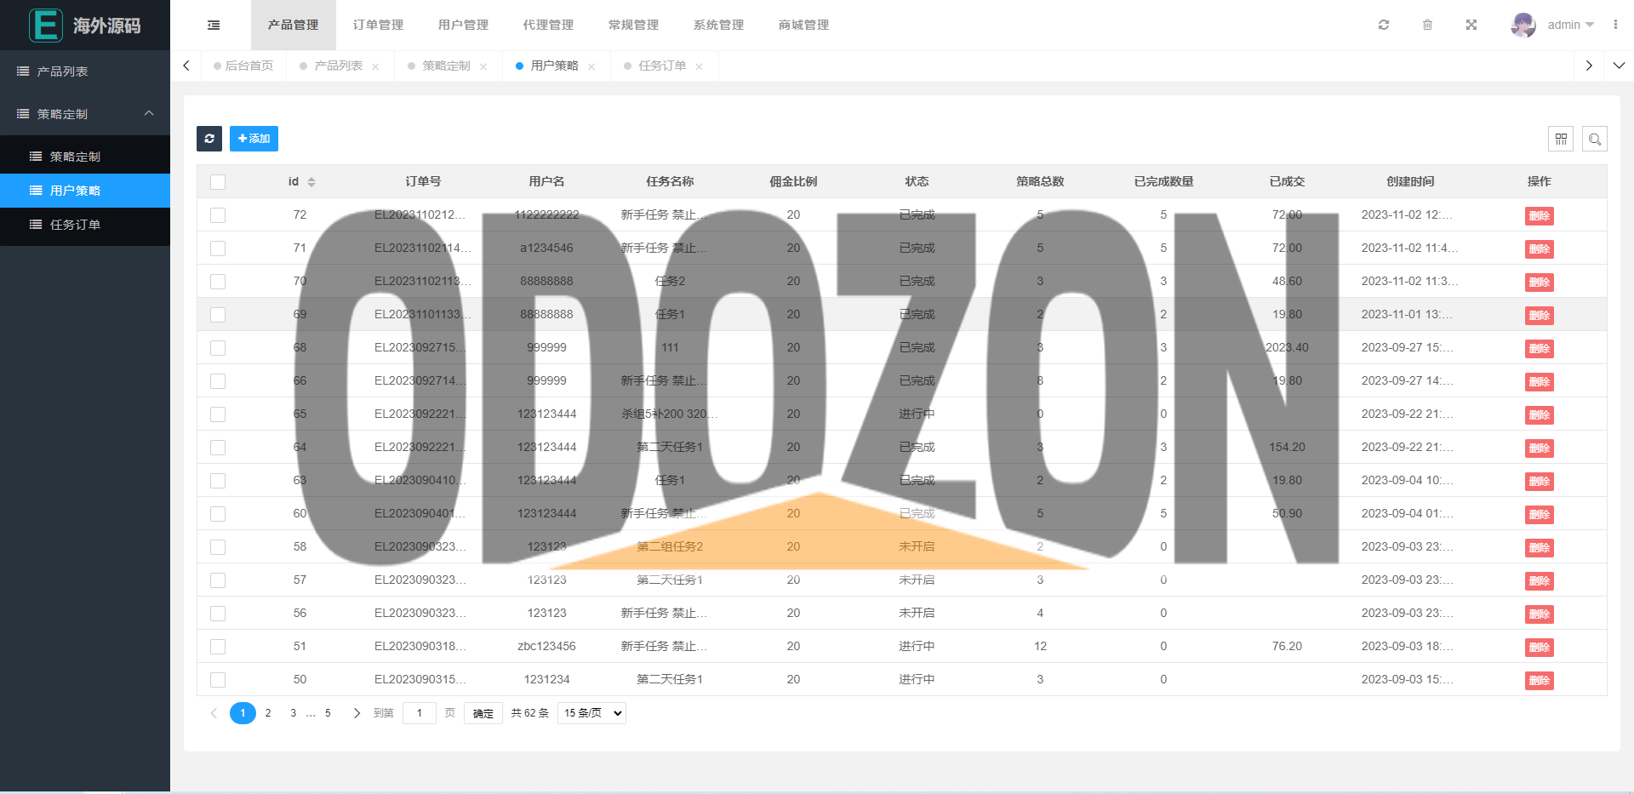Open 代理管理 top menu

click(548, 26)
